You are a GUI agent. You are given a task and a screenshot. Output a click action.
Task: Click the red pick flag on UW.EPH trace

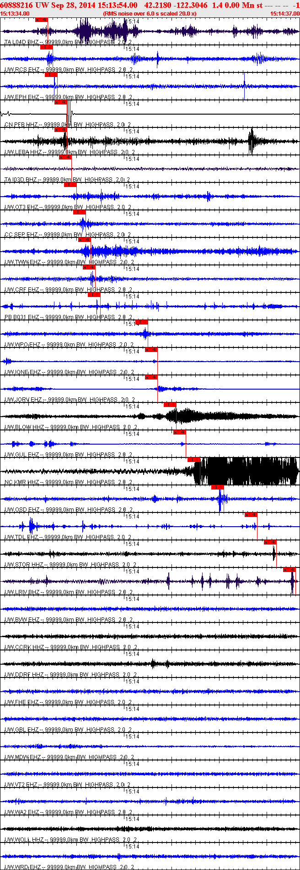tap(51, 75)
